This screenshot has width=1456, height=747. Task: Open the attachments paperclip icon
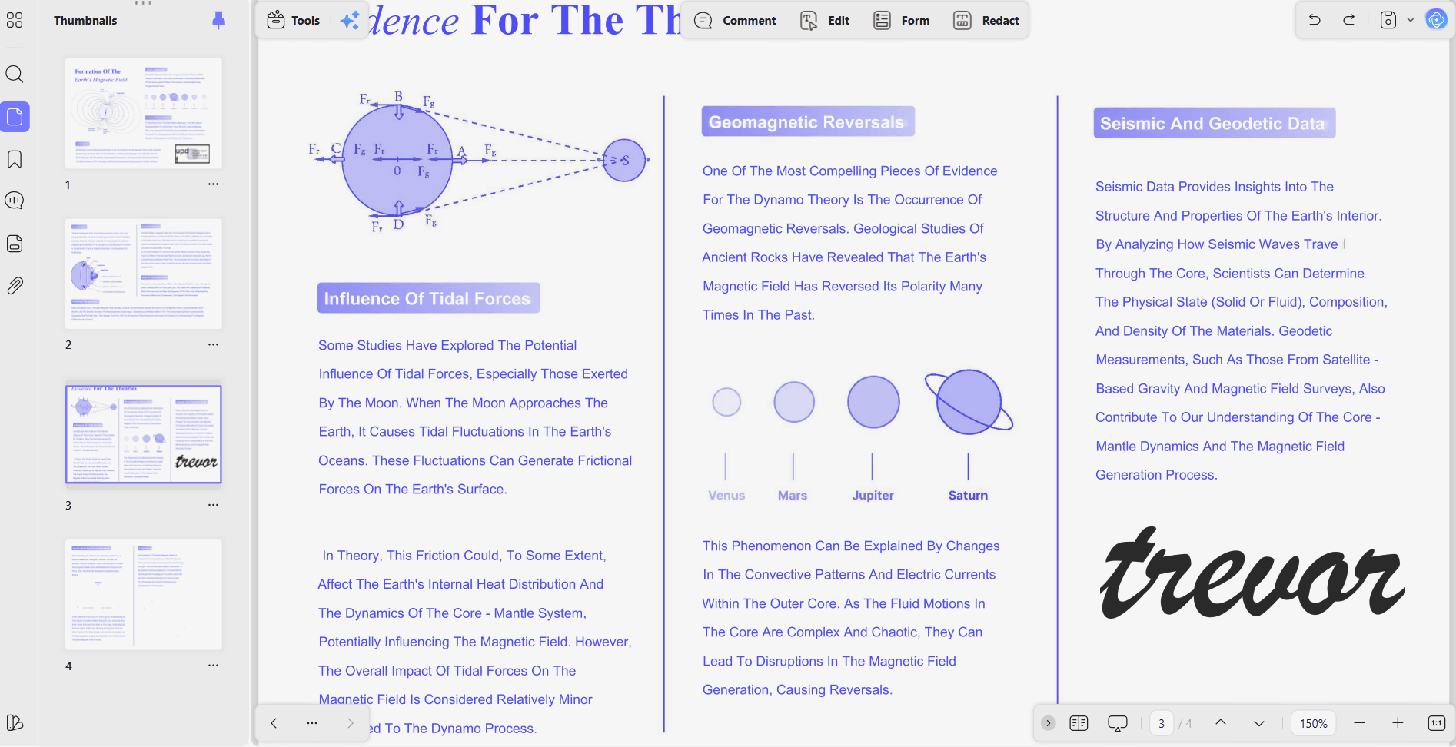pyautogui.click(x=15, y=286)
